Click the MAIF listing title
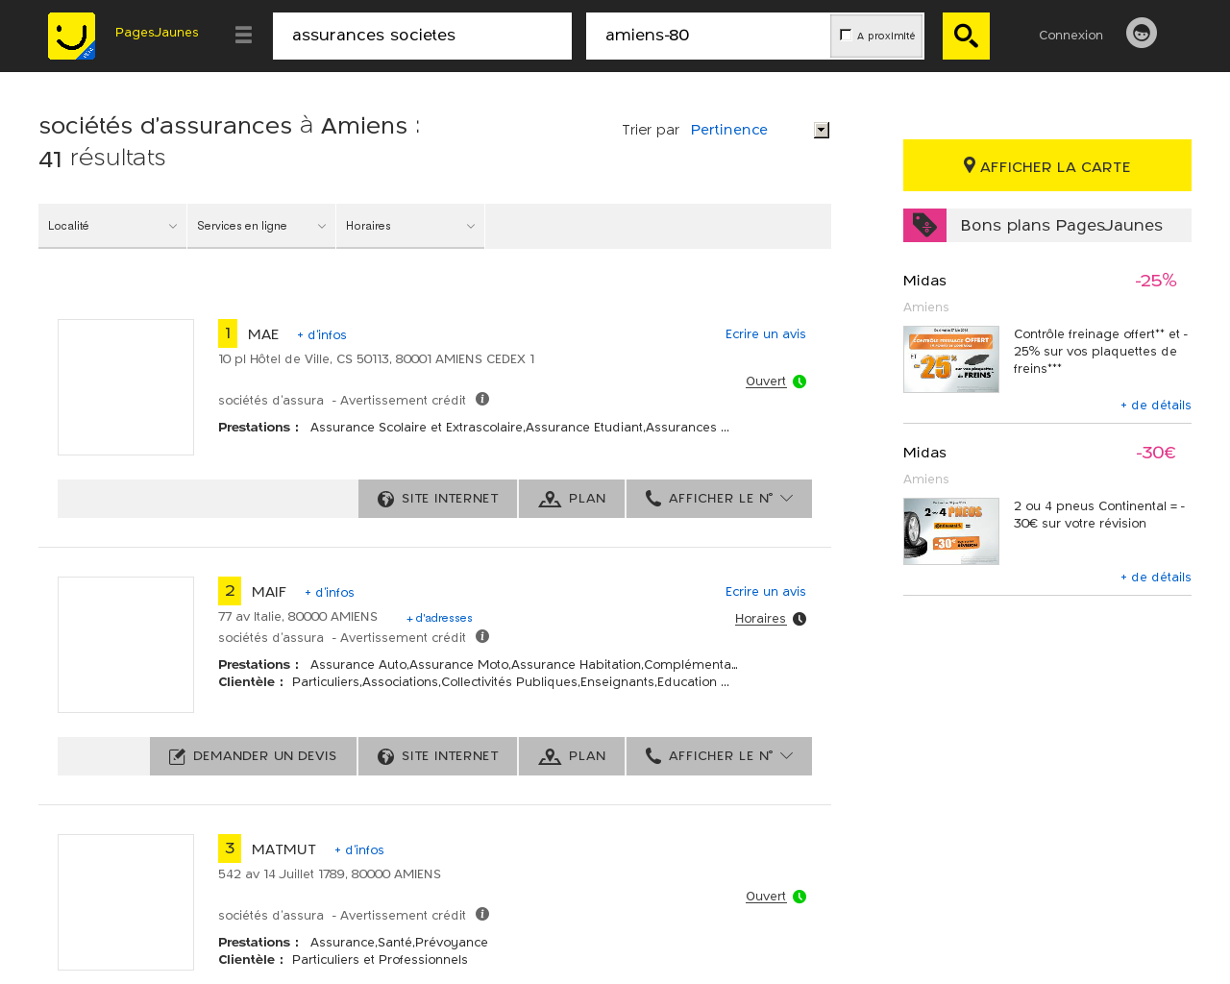Screen dimensions: 1230x984 [269, 591]
